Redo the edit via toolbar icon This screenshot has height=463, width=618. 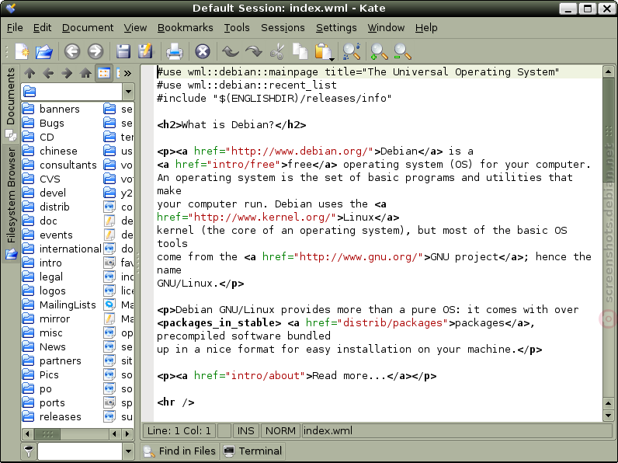click(254, 52)
